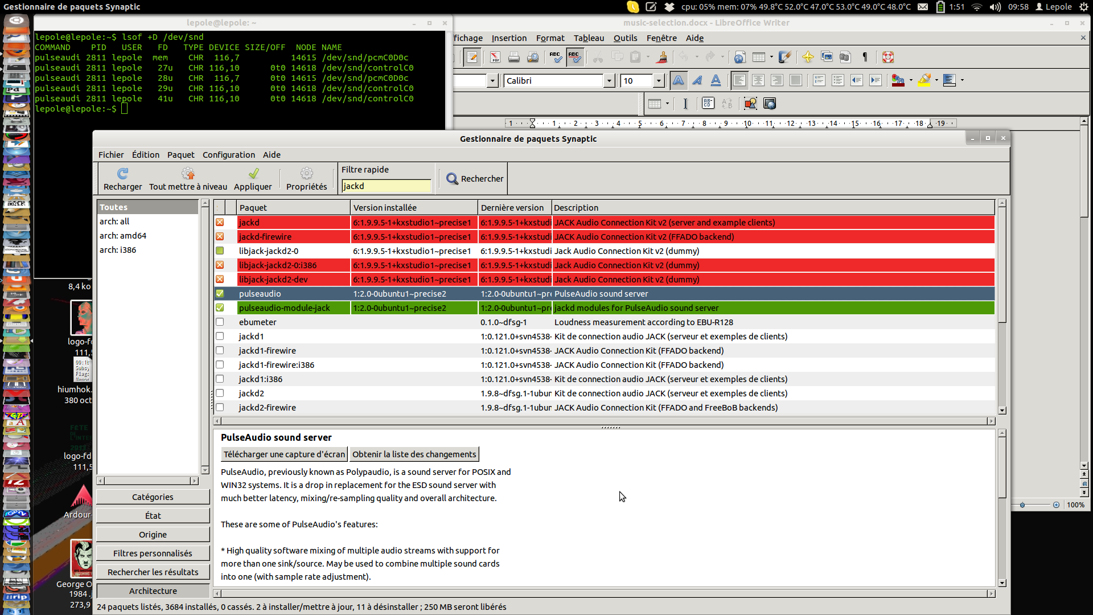
Task: Open package Propriétés from toolbar
Action: [306, 173]
